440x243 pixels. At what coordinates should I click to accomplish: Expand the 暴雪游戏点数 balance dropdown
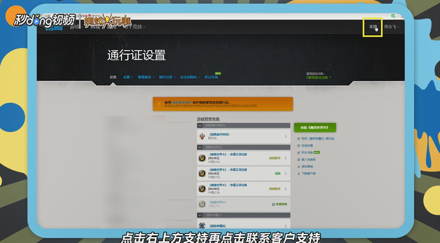(319, 78)
